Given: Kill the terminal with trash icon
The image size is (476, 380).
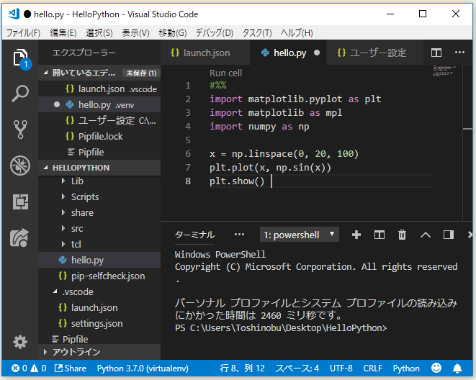Looking at the screenshot, I should pyautogui.click(x=402, y=235).
